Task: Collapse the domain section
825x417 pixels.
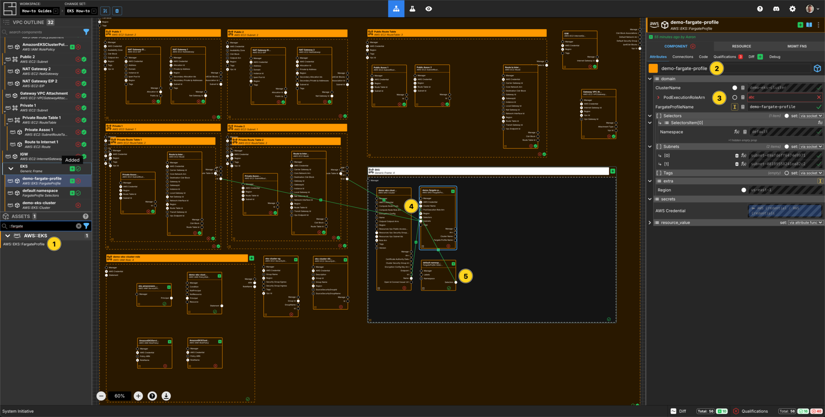Action: [650, 79]
